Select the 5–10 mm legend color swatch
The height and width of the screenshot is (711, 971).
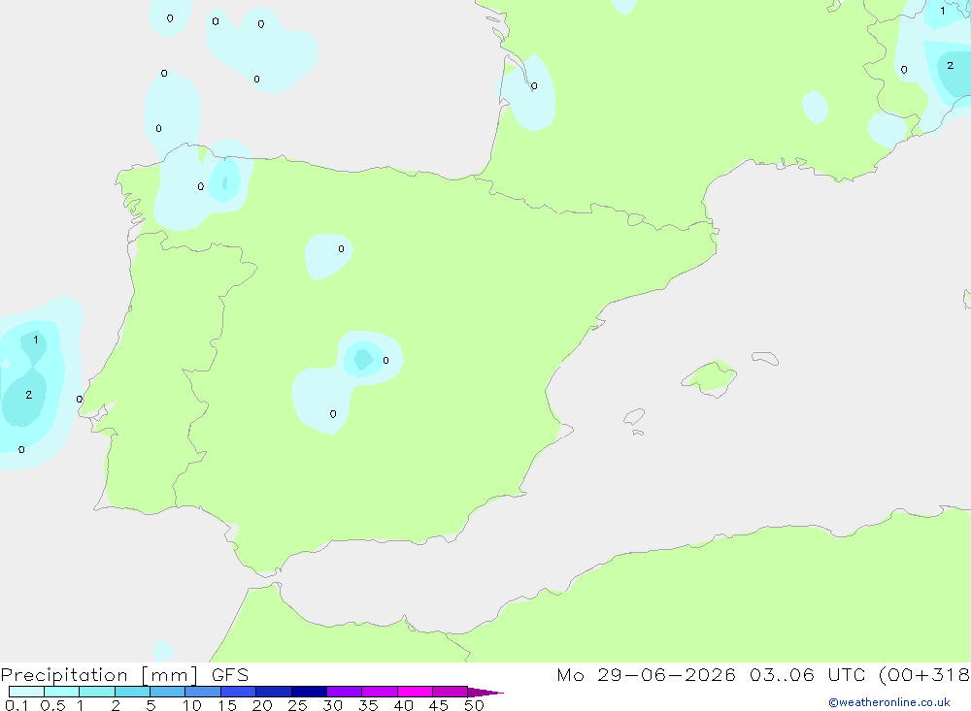pos(167,692)
